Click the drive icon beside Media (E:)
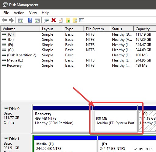This screenshot has width=156, height=152. [4, 60]
